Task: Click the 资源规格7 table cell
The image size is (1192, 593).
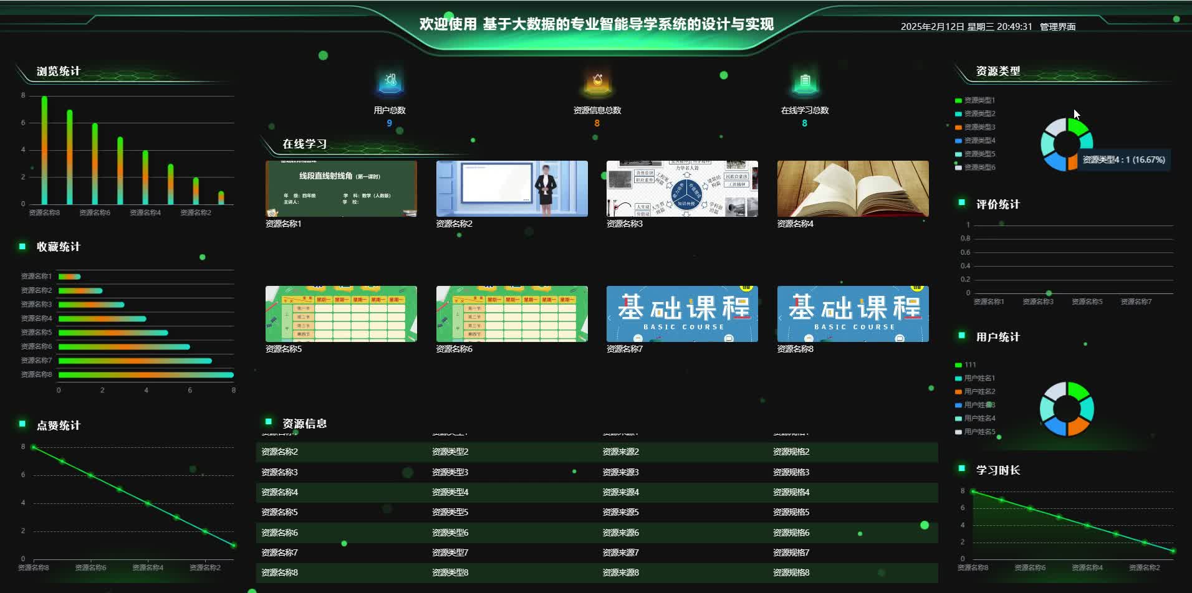Action: tap(791, 553)
